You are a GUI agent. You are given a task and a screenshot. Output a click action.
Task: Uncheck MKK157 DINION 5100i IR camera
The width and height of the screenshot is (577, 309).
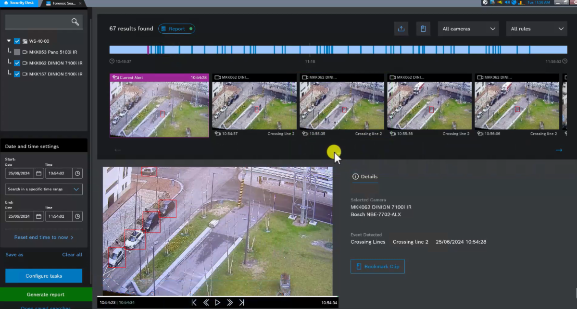pos(17,74)
